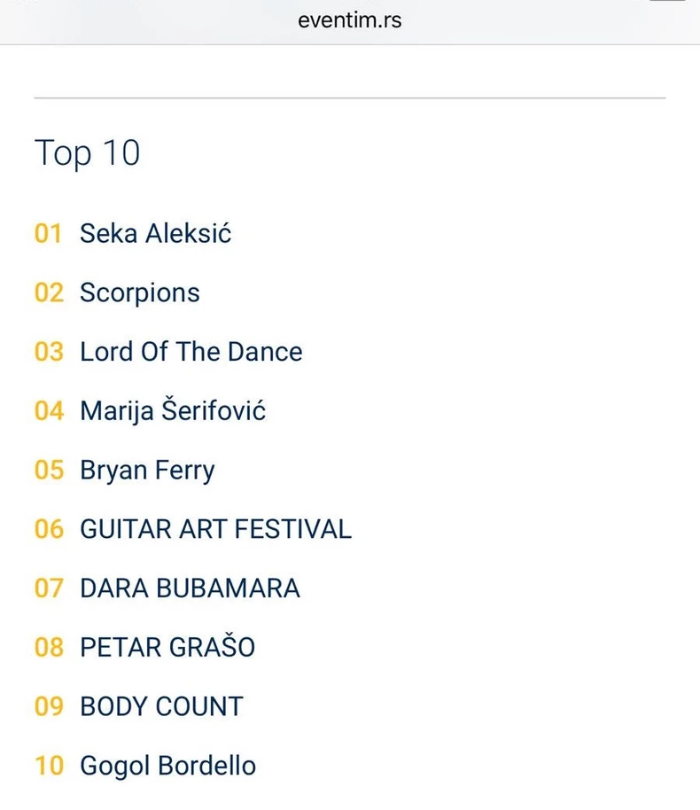Click the number 02 next to Scorpions
Screen dimensions: 700x810
[x=47, y=292]
